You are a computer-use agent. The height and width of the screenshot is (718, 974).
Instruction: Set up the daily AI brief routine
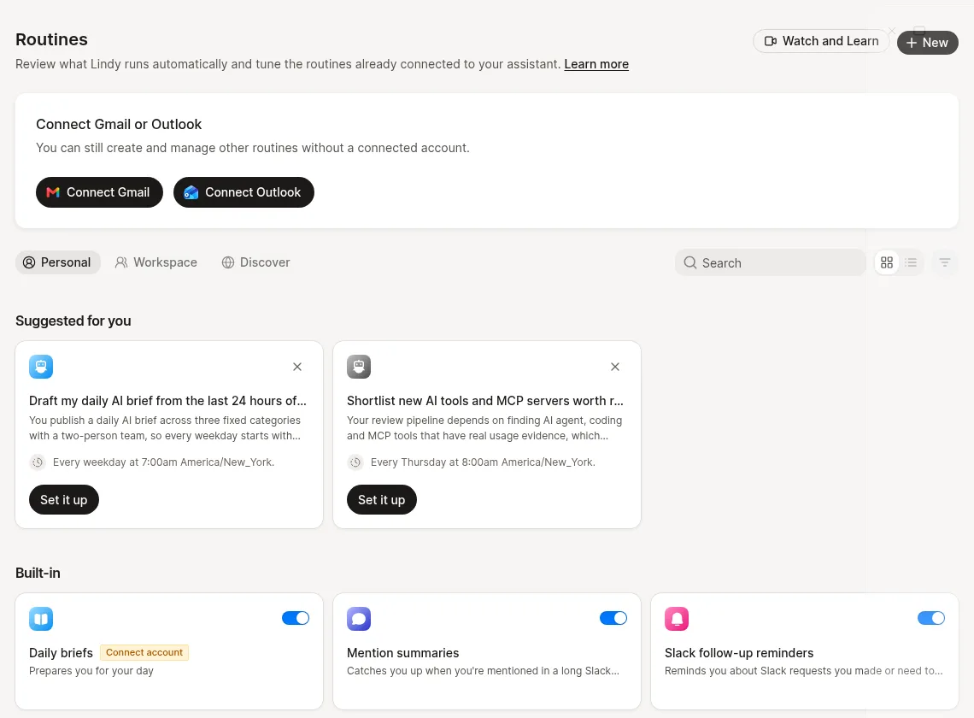click(x=64, y=500)
